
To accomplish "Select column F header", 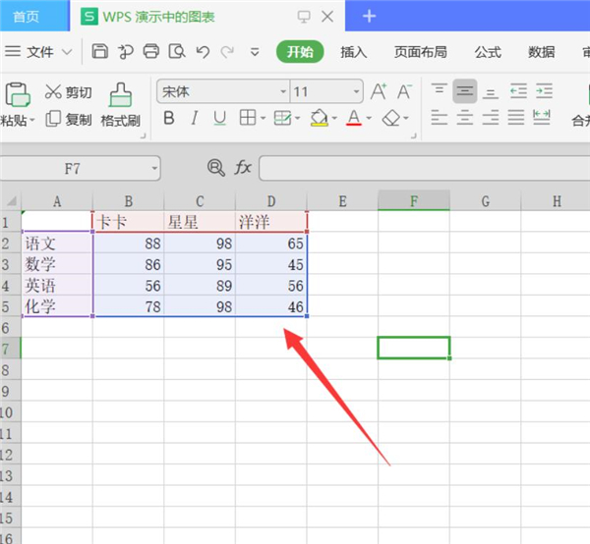I will tap(414, 201).
